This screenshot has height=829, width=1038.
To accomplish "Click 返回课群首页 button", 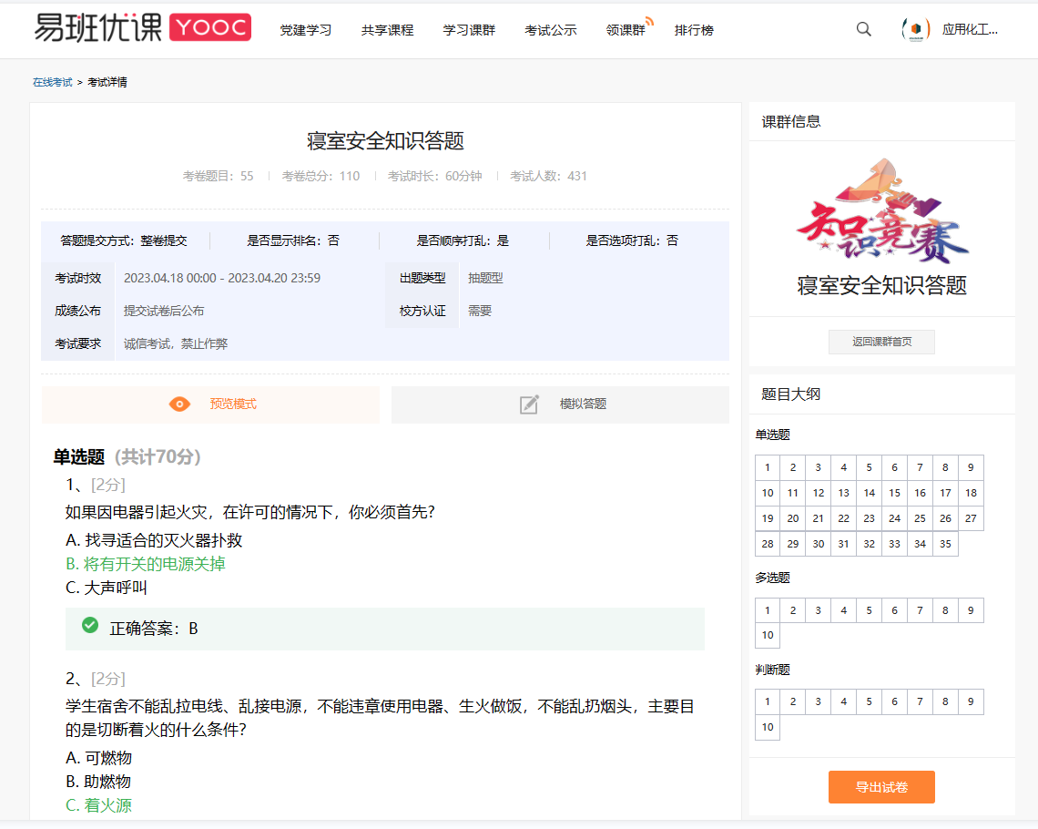I will click(881, 343).
